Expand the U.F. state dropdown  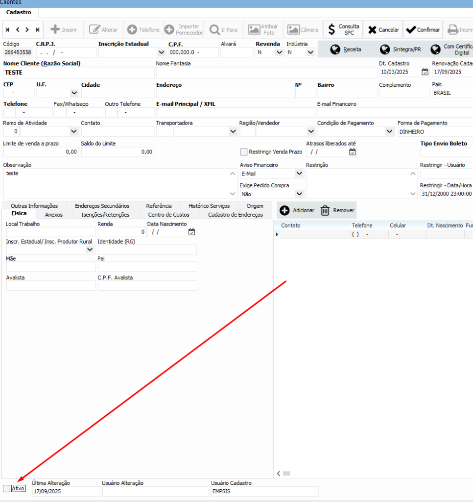coord(74,93)
